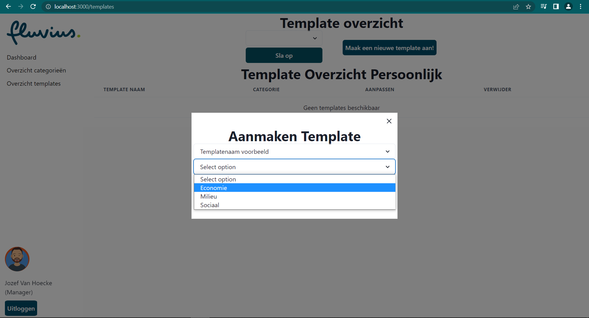Viewport: 589px width, 318px height.
Task: Click Maak een nieuwe template aan
Action: tap(389, 48)
